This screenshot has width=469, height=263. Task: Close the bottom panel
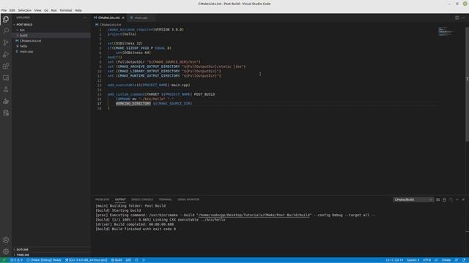(464, 199)
